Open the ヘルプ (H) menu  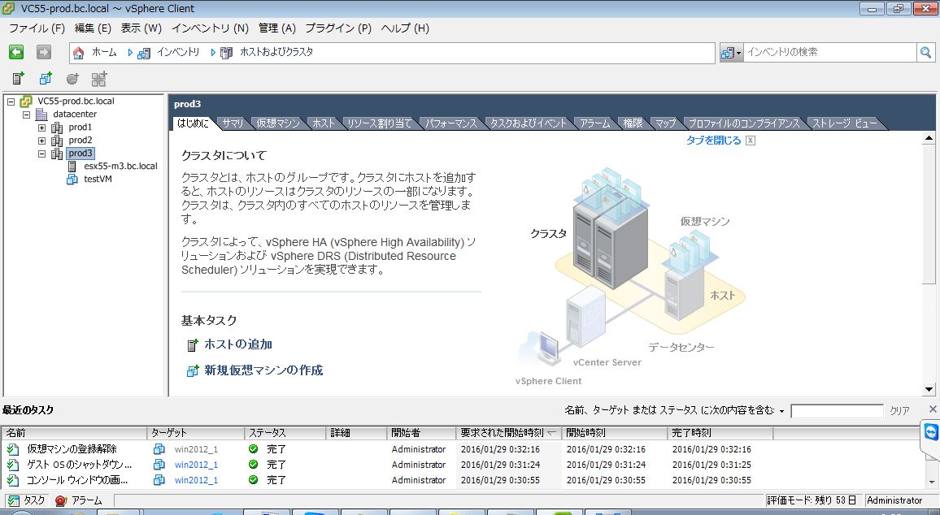point(405,28)
